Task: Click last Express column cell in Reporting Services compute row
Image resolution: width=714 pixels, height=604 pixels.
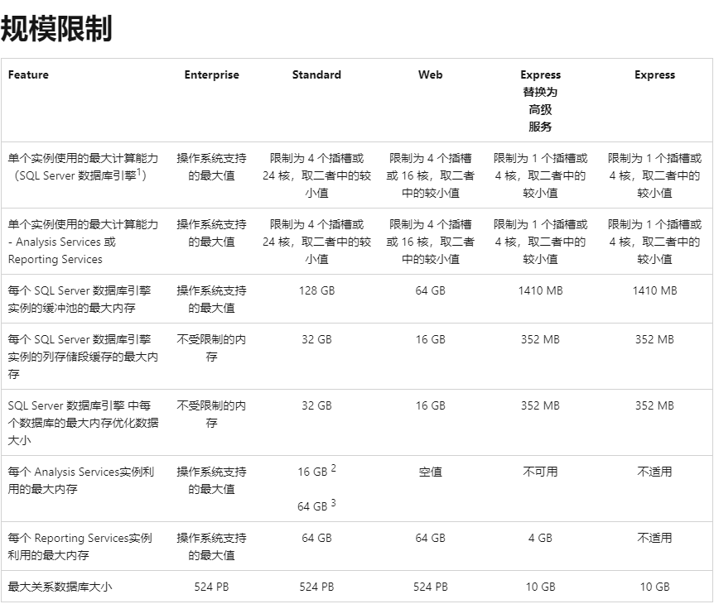Action: pos(655,242)
